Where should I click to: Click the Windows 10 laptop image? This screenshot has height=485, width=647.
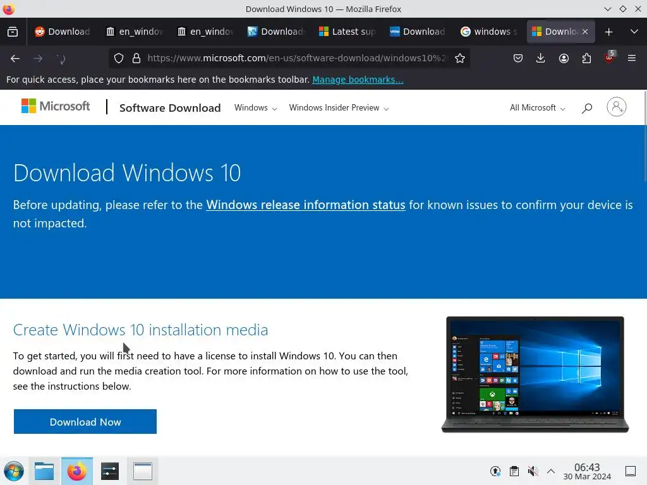pyautogui.click(x=535, y=374)
